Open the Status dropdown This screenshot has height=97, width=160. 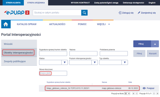tap(65, 62)
